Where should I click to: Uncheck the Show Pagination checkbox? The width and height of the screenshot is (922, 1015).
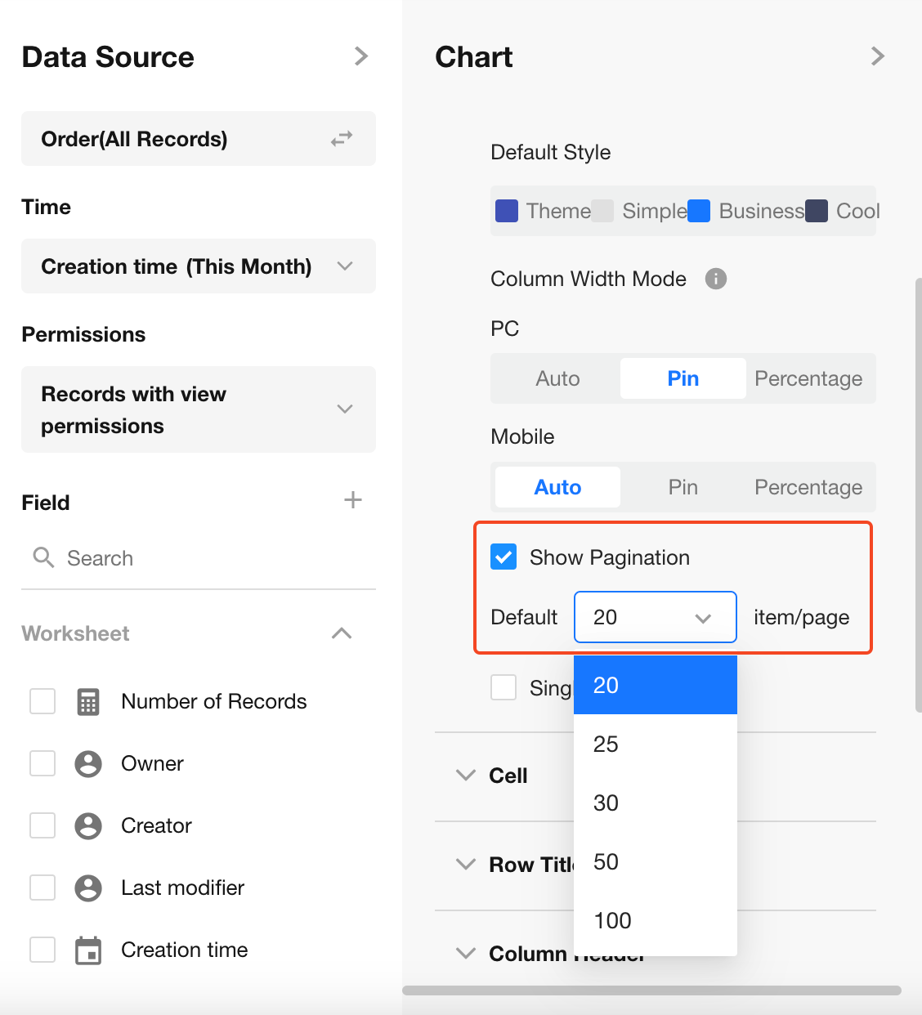[504, 557]
